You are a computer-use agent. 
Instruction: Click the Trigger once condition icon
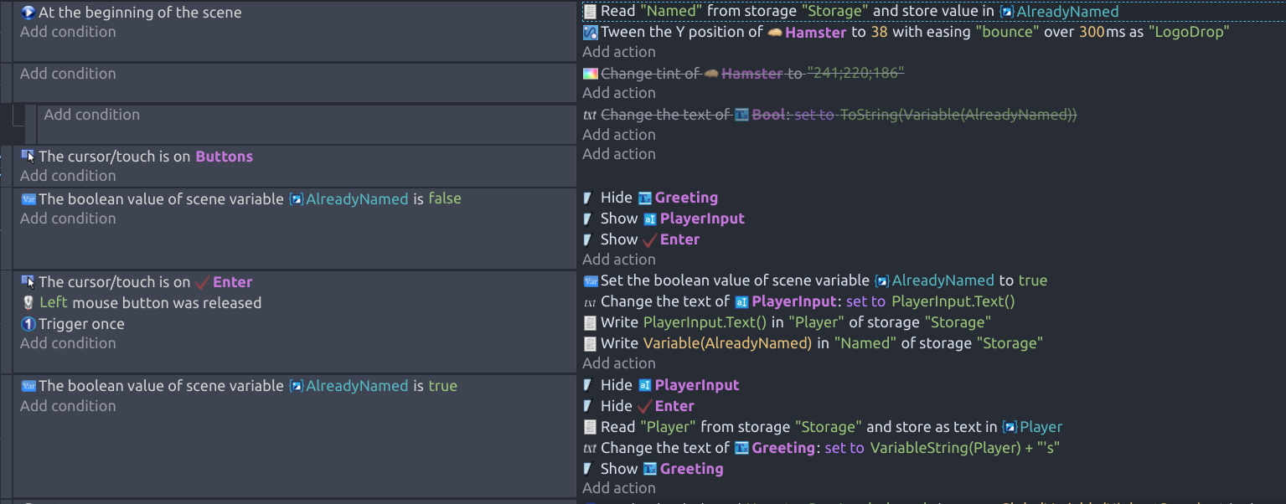pos(28,324)
